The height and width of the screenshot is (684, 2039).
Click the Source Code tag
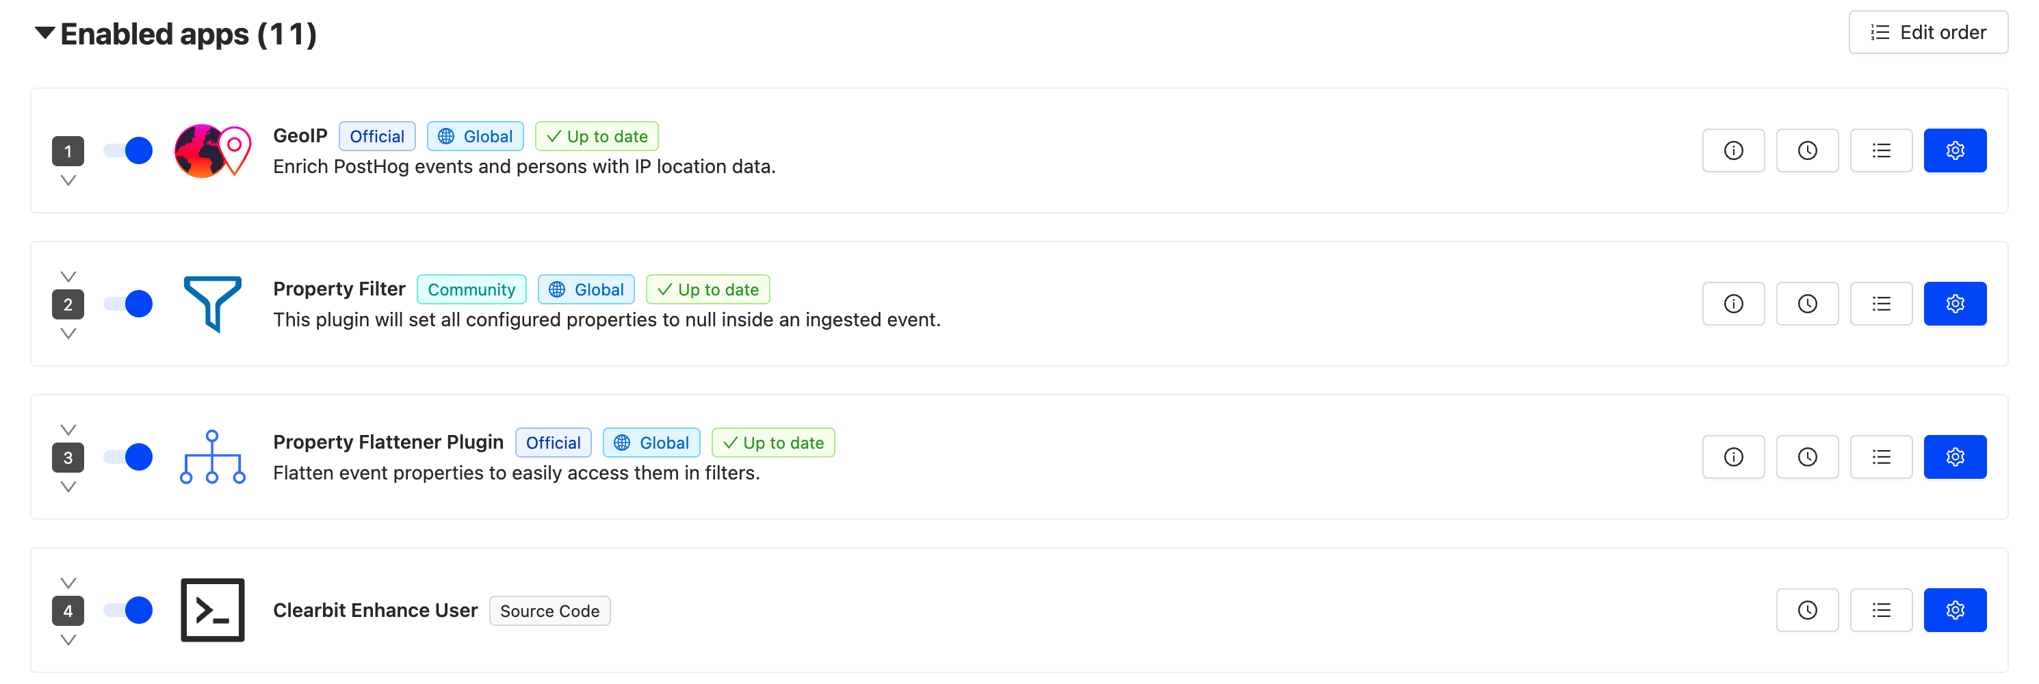point(549,611)
